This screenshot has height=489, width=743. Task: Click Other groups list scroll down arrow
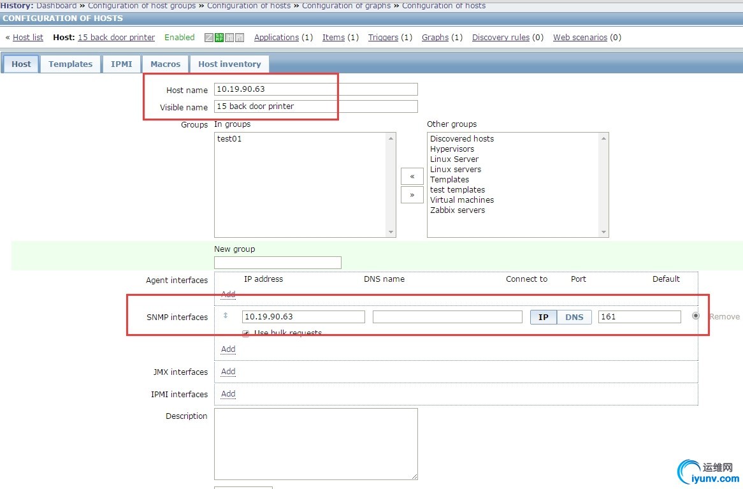(603, 232)
